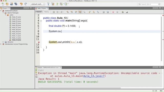Click the Debug Project icon

pyautogui.click(x=61, y=4)
